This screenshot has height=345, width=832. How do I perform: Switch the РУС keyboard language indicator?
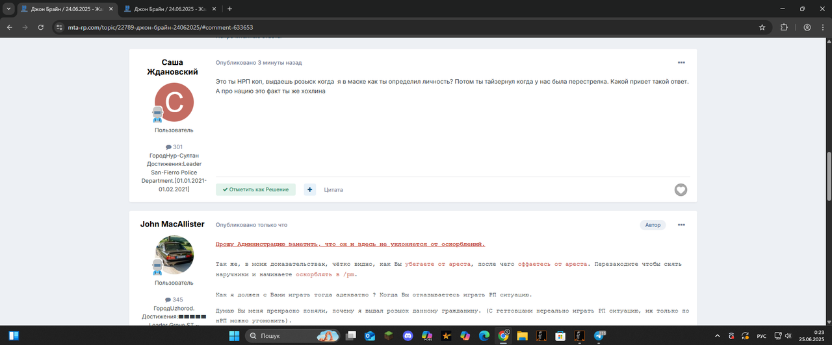click(761, 336)
